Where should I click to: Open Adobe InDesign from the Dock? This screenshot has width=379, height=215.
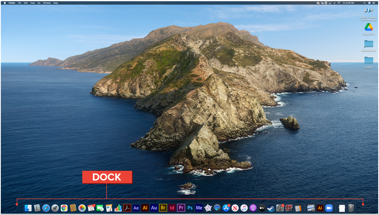[172, 208]
